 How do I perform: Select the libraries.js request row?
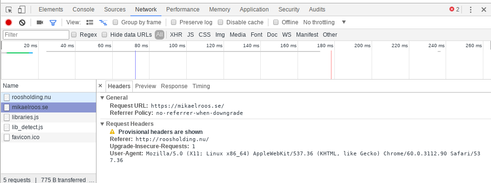(x=49, y=117)
